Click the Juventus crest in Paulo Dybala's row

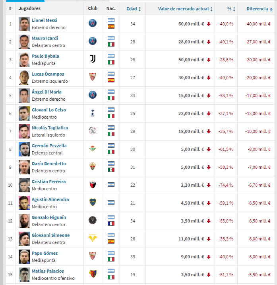click(x=93, y=59)
